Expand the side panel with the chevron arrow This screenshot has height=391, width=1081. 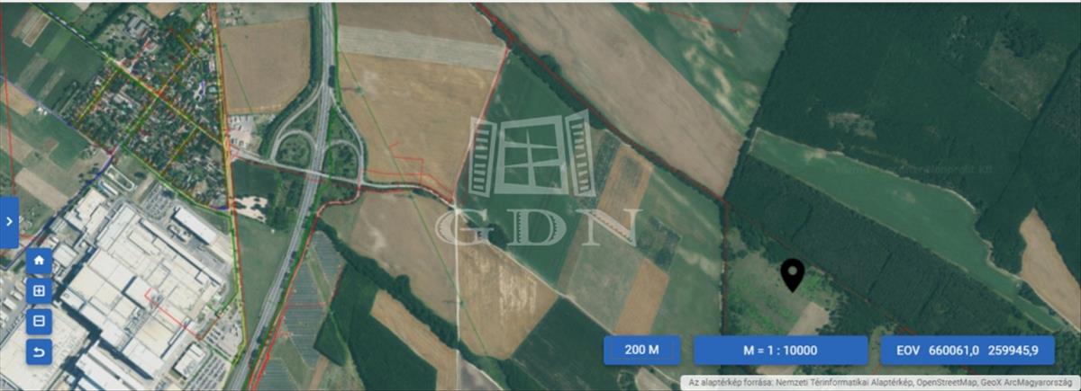tap(9, 222)
